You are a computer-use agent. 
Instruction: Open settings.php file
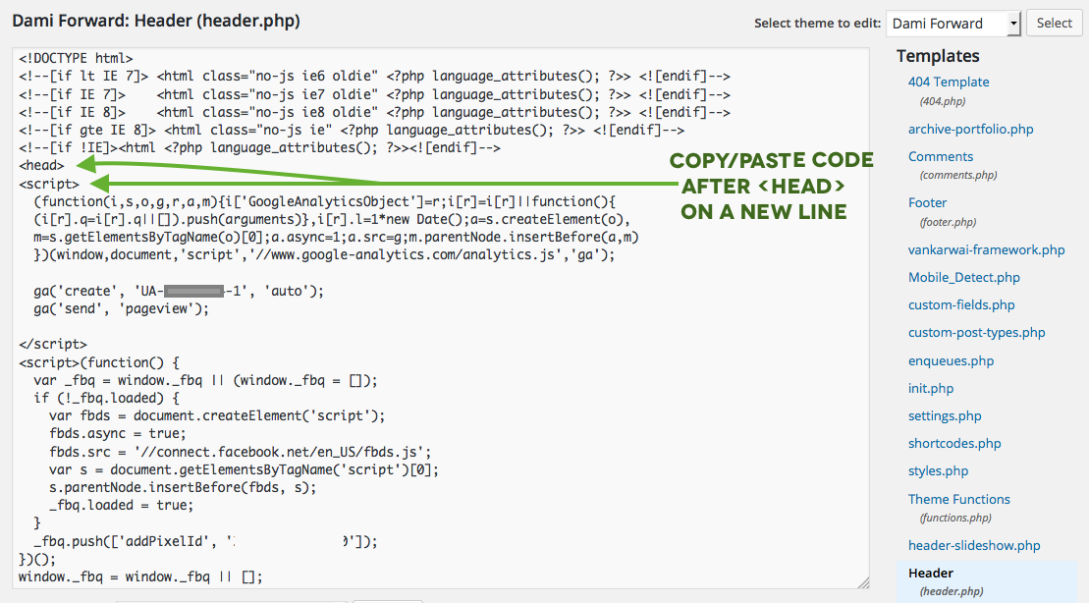point(945,416)
